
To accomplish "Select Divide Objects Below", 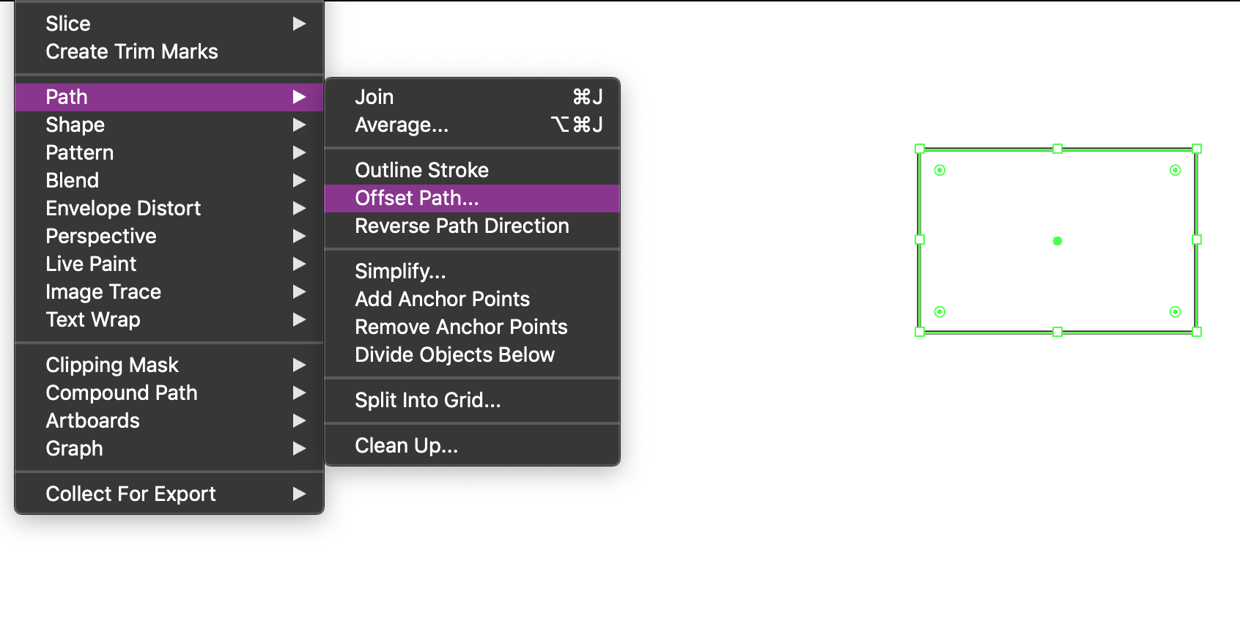I will pyautogui.click(x=472, y=355).
